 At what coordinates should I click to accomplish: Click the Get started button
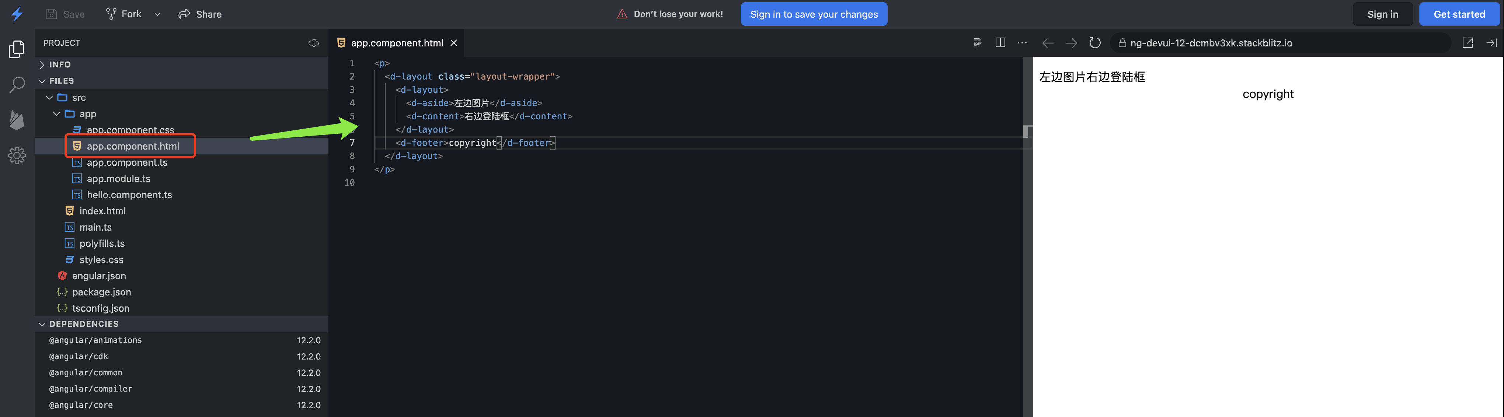click(x=1459, y=14)
